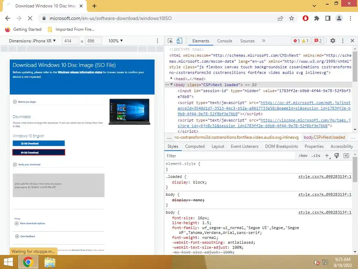Select the Accessibility pane tab

pyautogui.click(x=342, y=146)
